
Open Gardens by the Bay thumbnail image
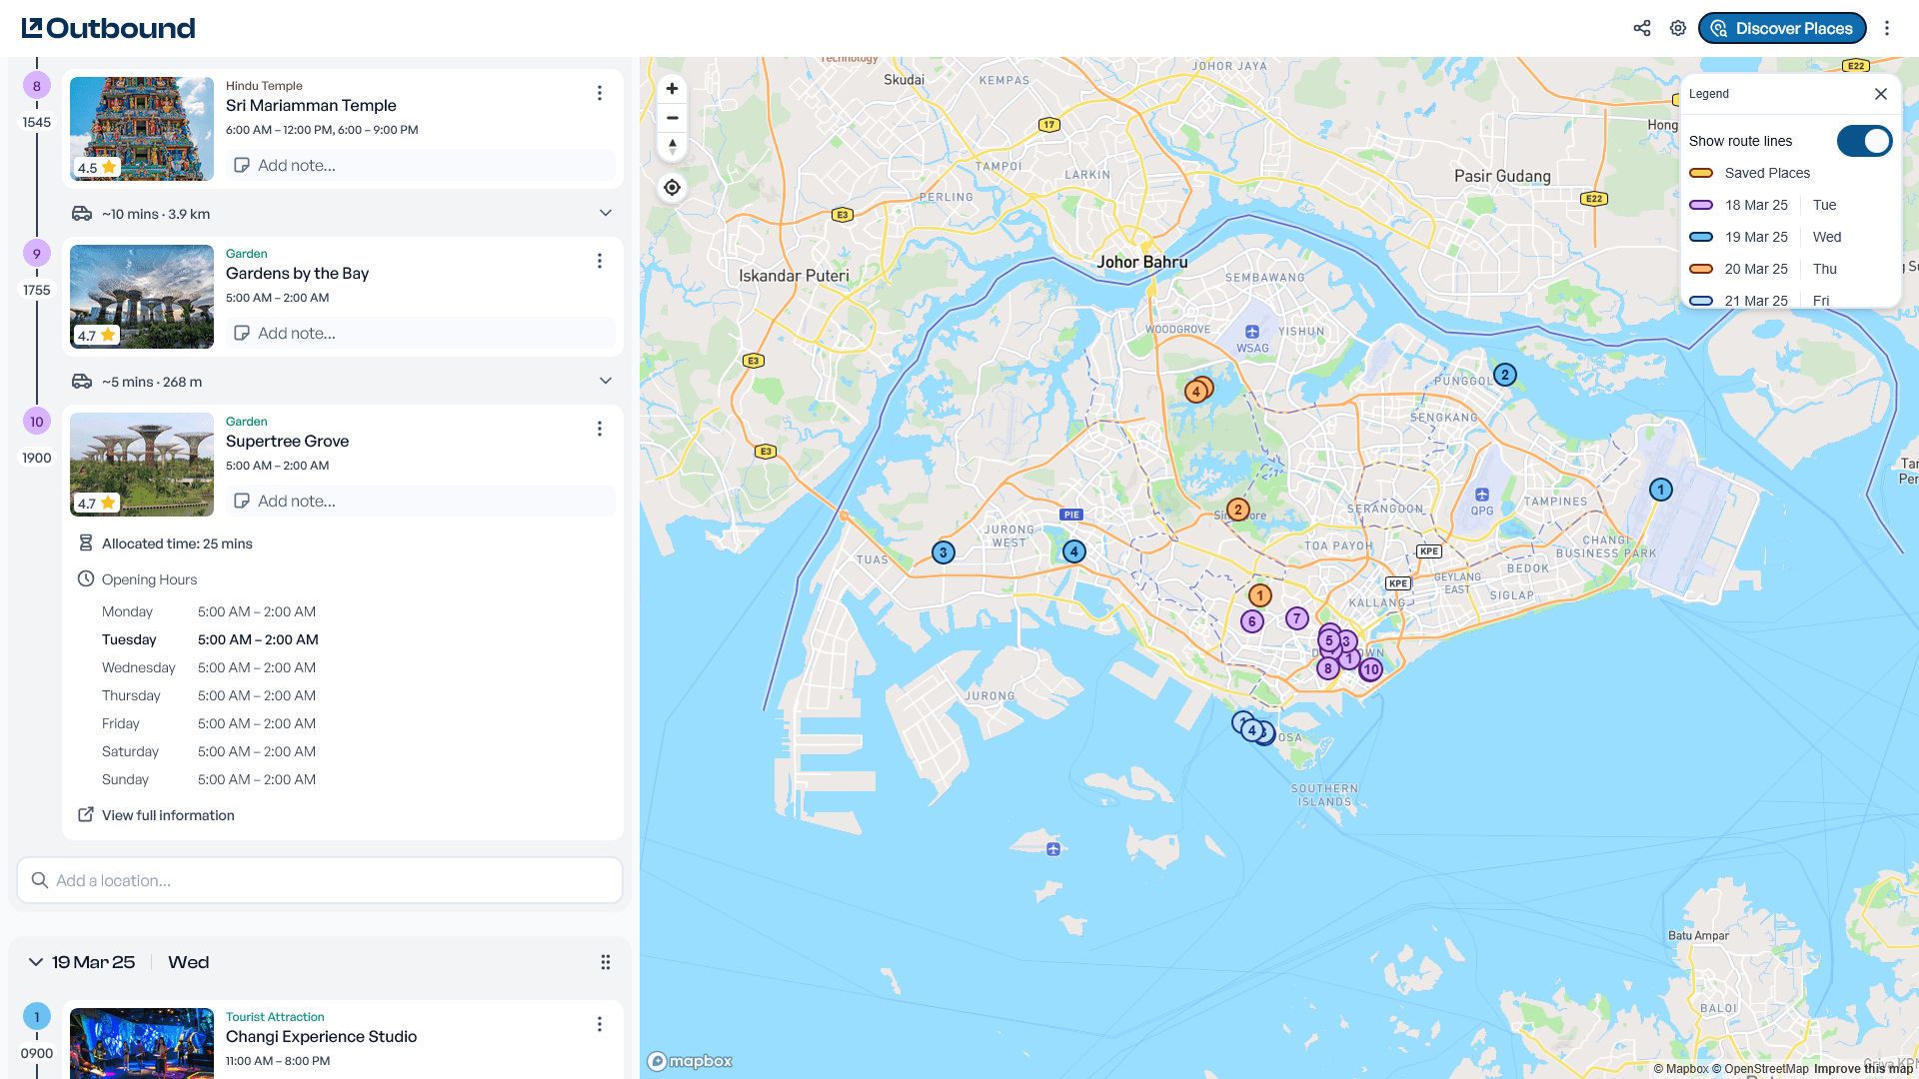pos(142,297)
